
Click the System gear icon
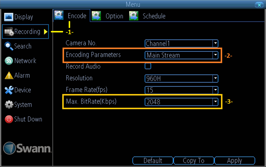9,105
